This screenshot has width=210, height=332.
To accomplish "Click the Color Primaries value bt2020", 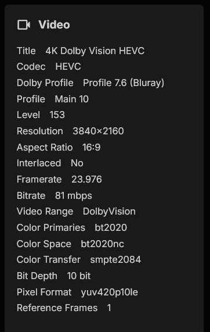I will coord(111,228).
